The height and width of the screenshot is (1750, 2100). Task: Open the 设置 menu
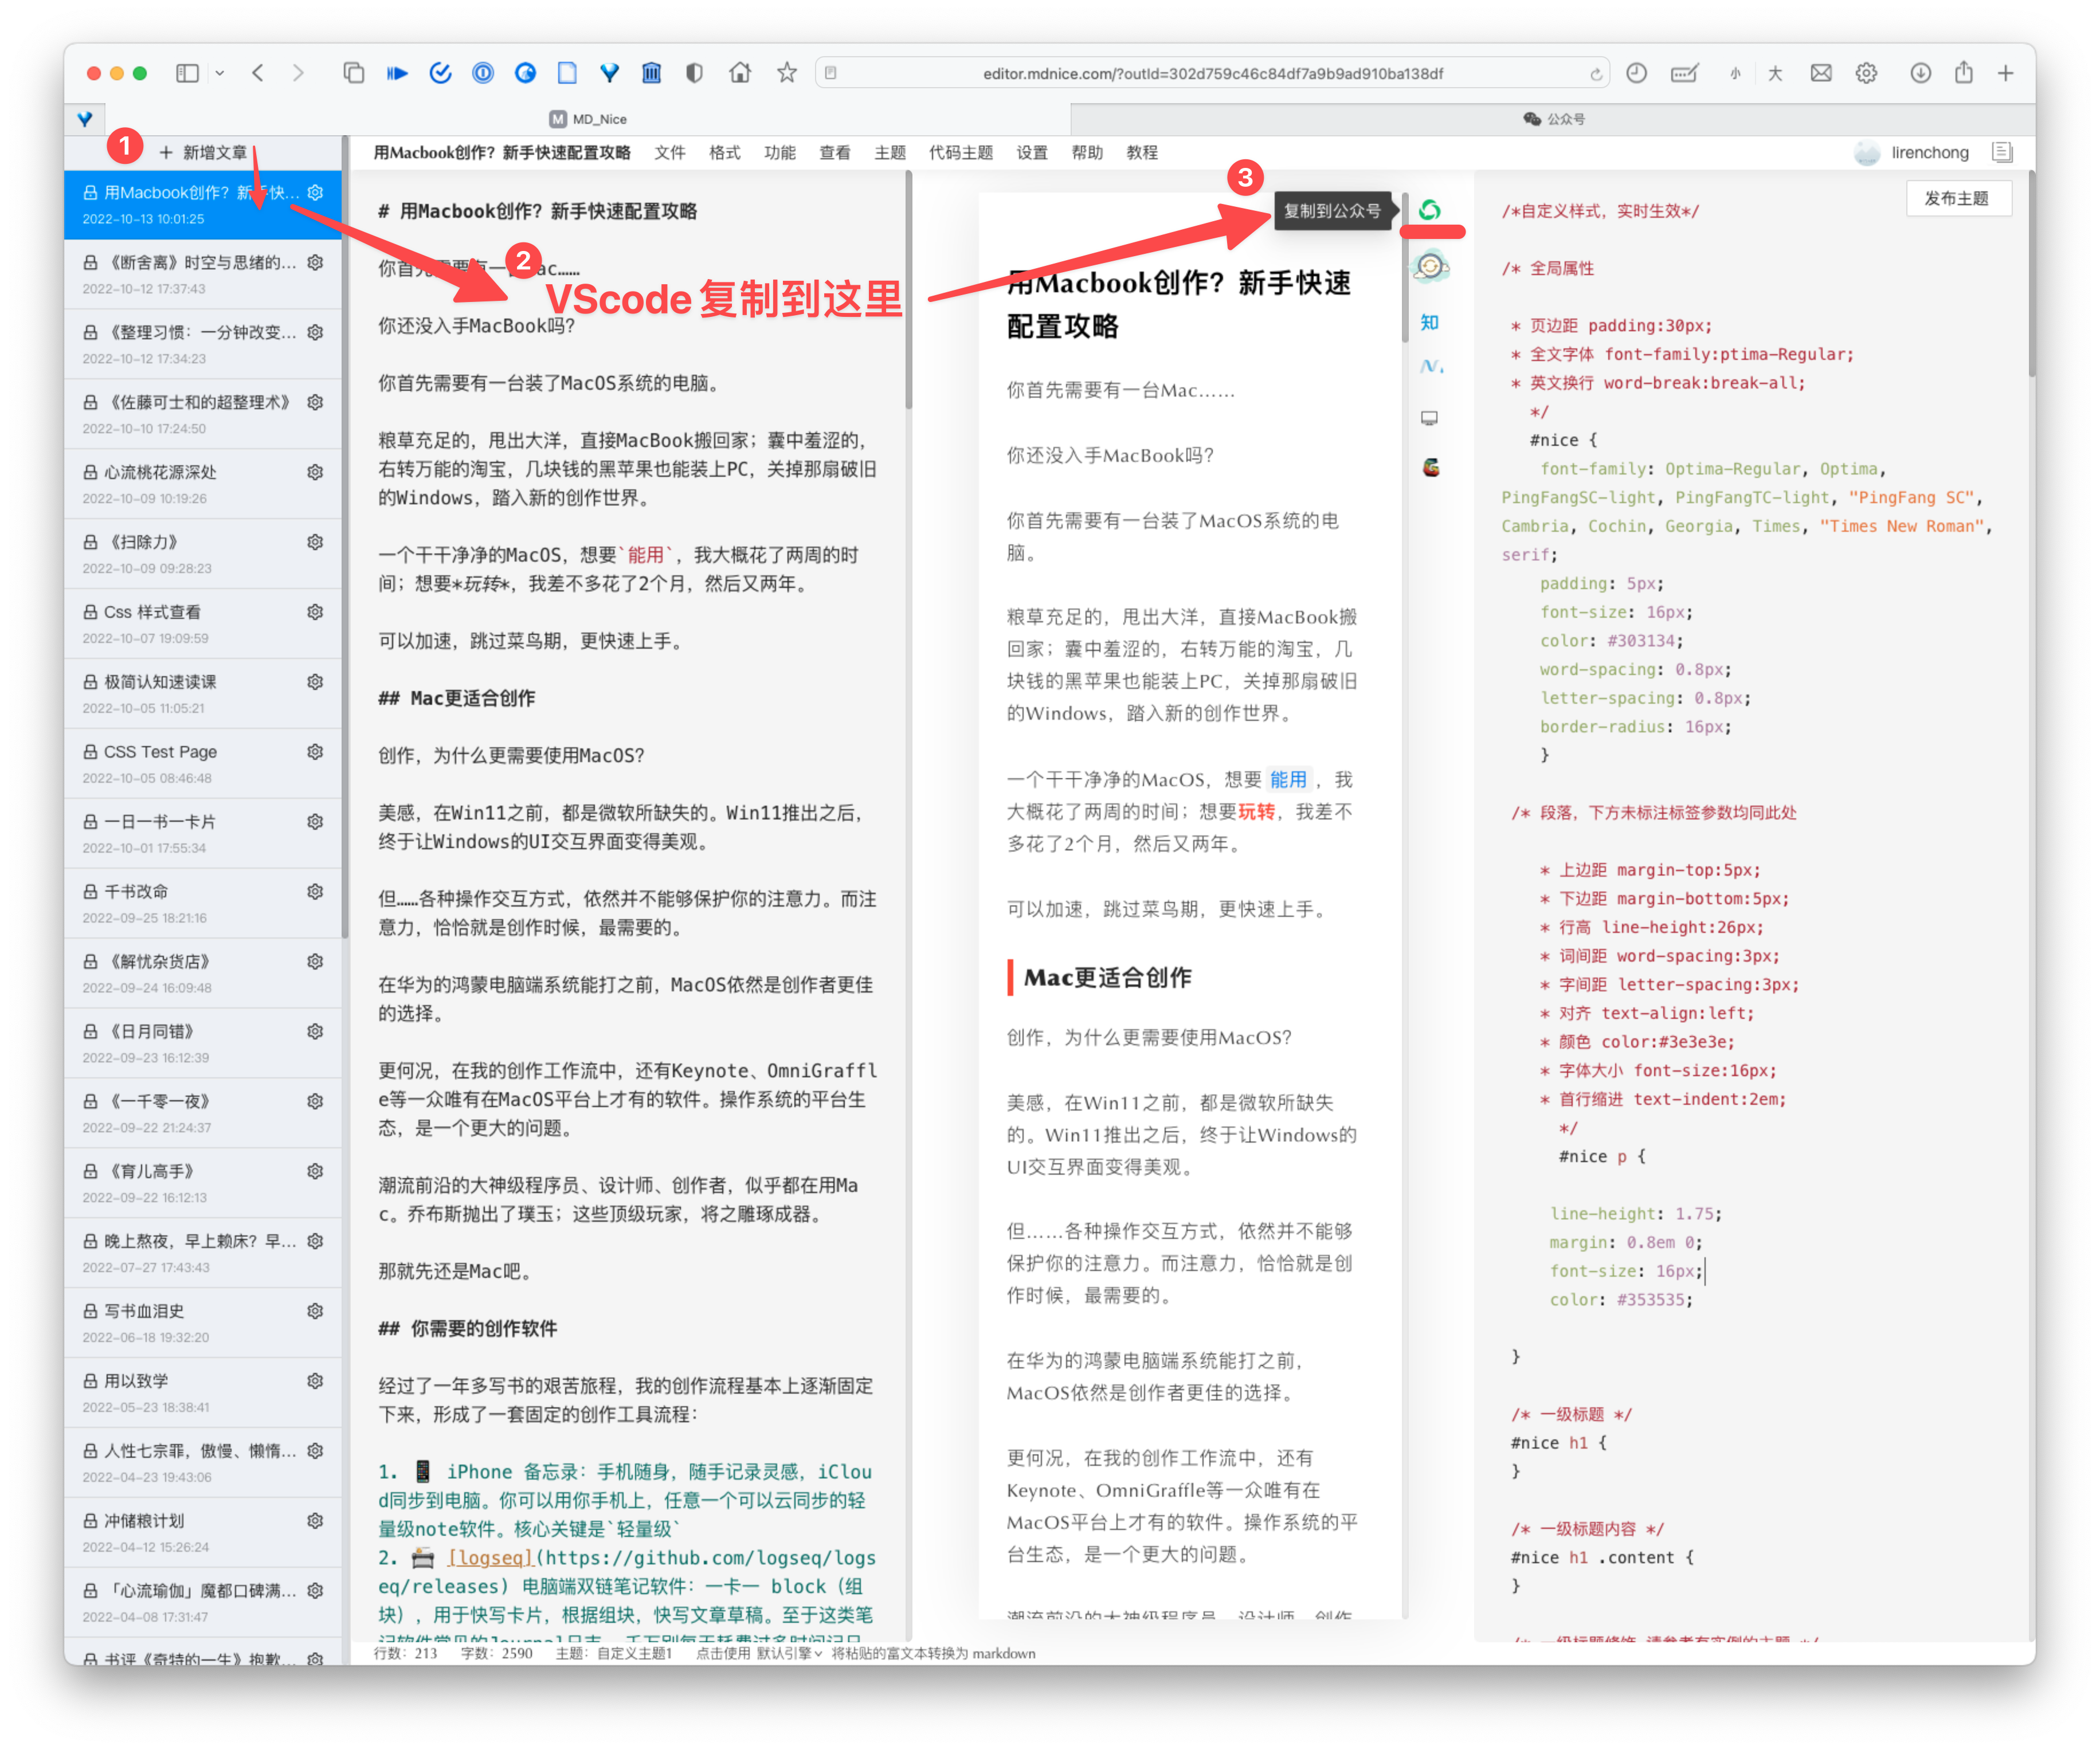pos(1032,153)
